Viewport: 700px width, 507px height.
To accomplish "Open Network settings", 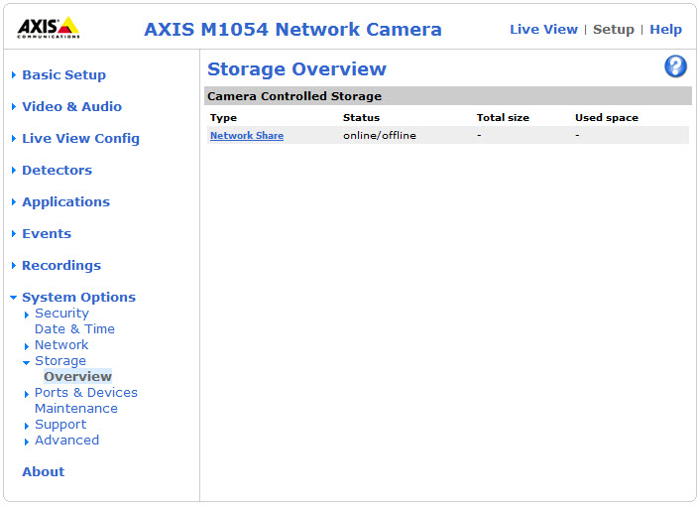I will click(x=61, y=345).
